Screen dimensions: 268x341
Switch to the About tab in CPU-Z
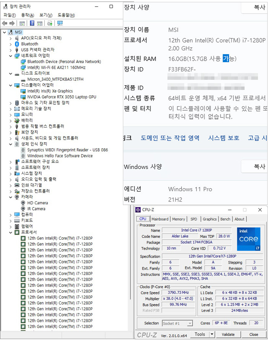coord(239,219)
